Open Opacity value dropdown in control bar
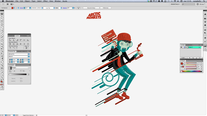Viewport: 207px width, 116px height. [x=73, y=8]
